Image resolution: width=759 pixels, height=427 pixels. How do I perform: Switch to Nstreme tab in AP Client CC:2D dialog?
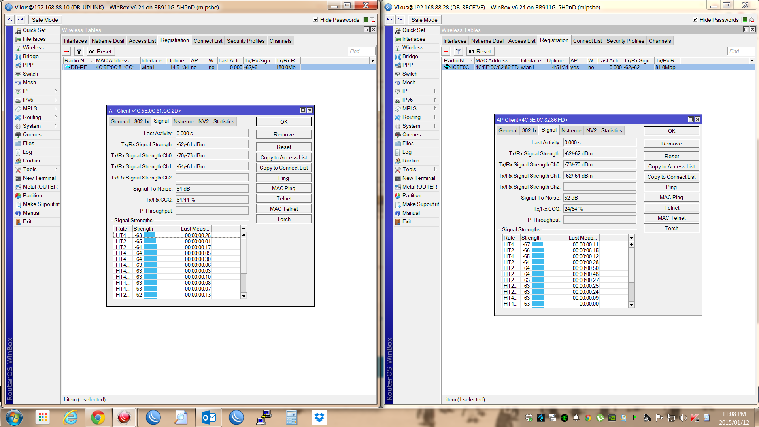point(183,121)
